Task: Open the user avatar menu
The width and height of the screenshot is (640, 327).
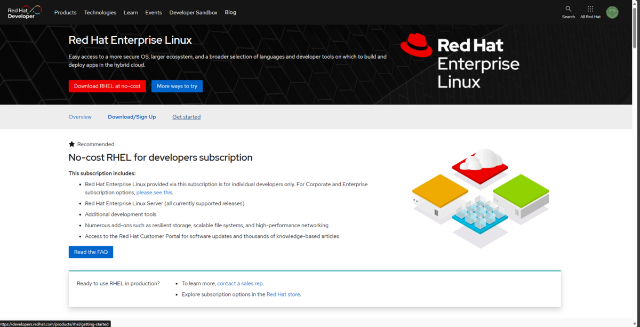Action: (612, 12)
